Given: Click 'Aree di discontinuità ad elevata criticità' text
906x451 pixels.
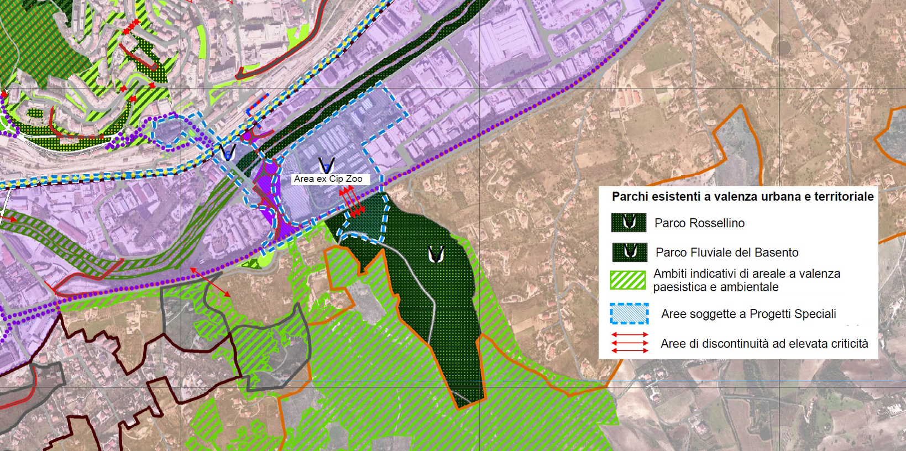Looking at the screenshot, I should (764, 344).
